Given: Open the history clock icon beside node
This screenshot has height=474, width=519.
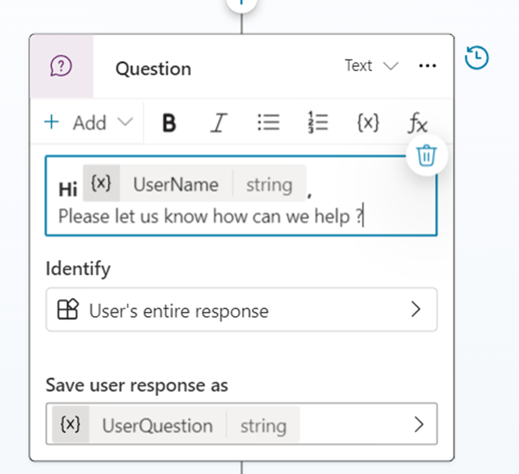Looking at the screenshot, I should tap(477, 58).
